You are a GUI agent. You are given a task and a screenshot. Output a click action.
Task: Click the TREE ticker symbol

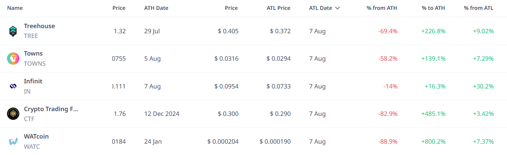[31, 36]
